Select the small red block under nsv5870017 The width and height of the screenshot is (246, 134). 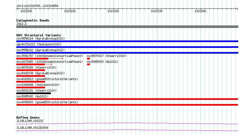click(88, 59)
